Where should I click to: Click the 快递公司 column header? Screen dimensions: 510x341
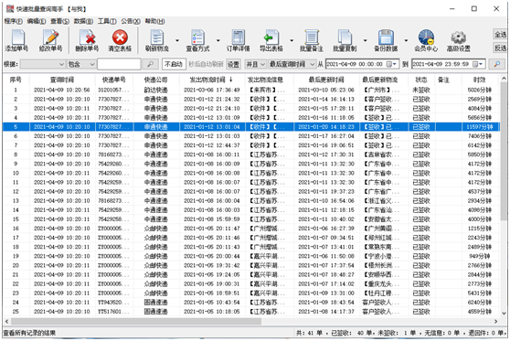coord(155,80)
